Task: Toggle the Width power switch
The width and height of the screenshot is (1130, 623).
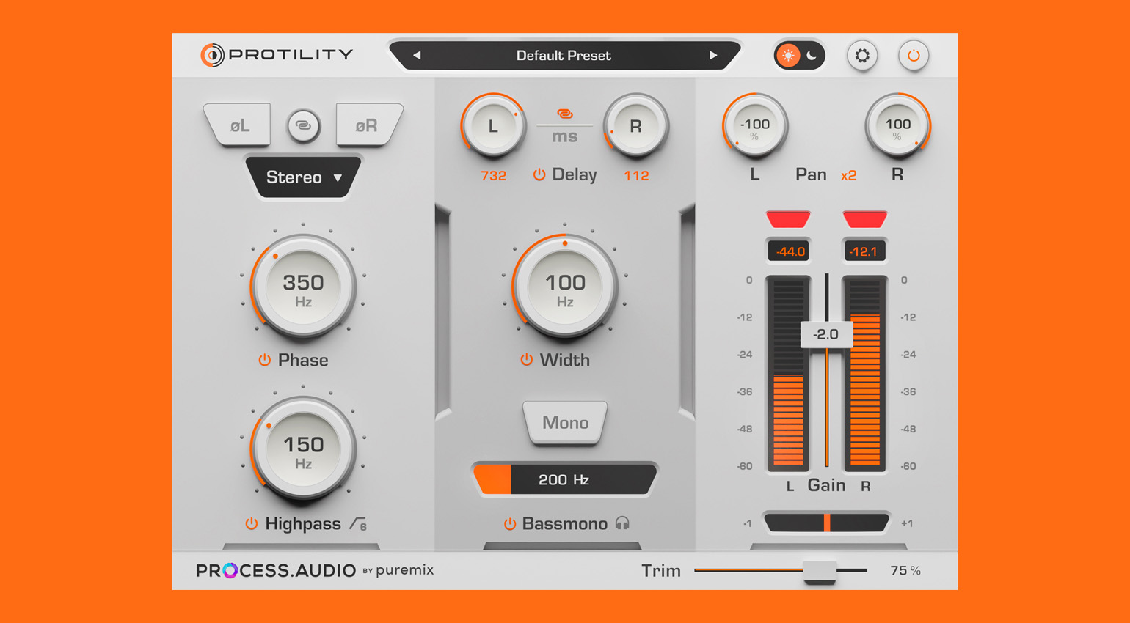Action: (x=526, y=360)
